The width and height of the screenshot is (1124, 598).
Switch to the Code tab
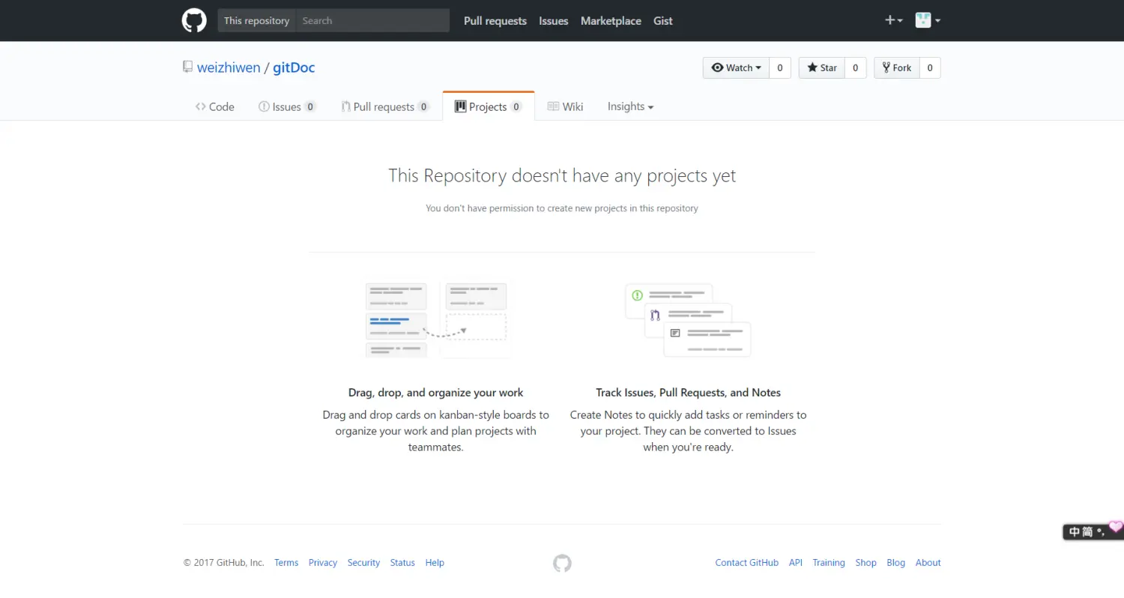tap(214, 106)
